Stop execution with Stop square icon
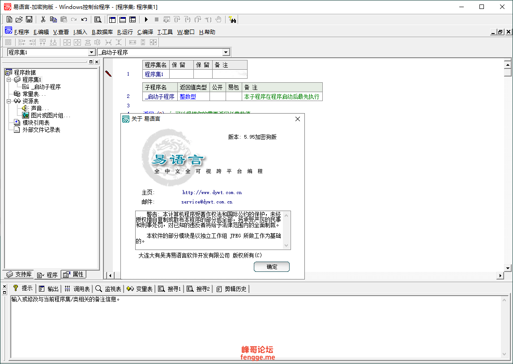This screenshot has height=364, width=513. (156, 20)
